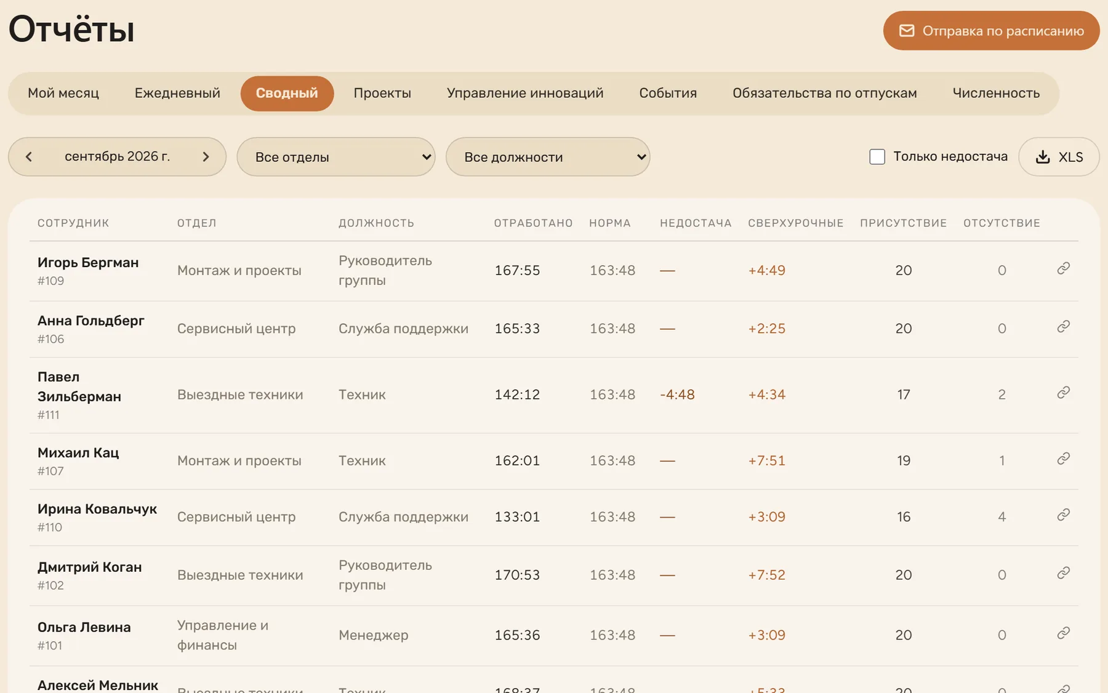Expand Все должности position dropdown
Image resolution: width=1108 pixels, height=693 pixels.
(x=548, y=157)
